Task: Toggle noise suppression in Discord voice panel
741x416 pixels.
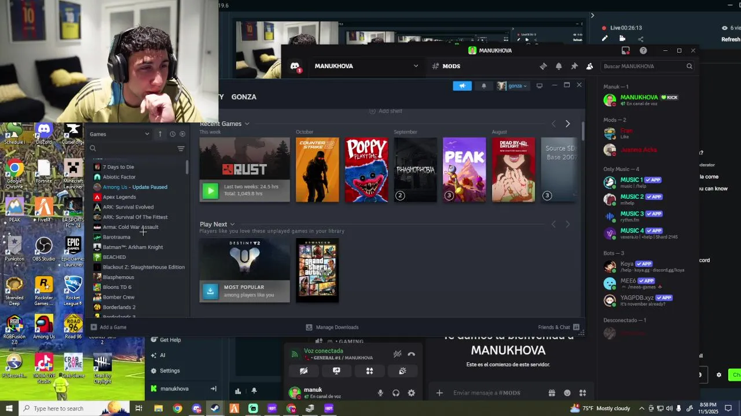Action: [397, 354]
